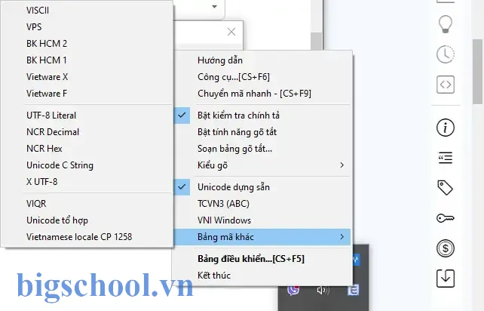Open the dropdown arrow at top
Viewport: 484px width, 311px height.
pyautogui.click(x=215, y=7)
